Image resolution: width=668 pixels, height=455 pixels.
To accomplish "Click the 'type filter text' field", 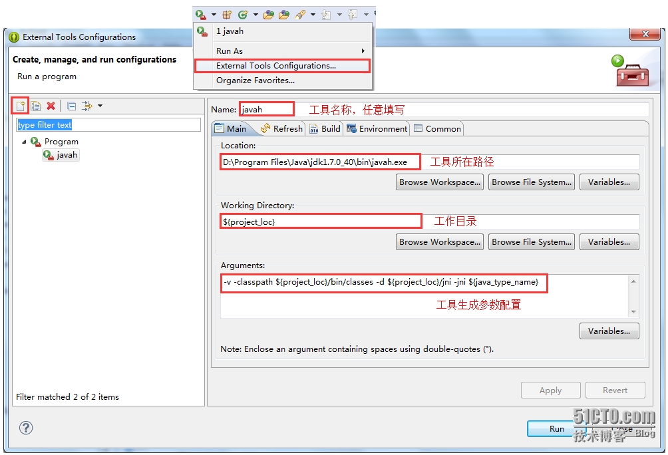I will coord(108,125).
